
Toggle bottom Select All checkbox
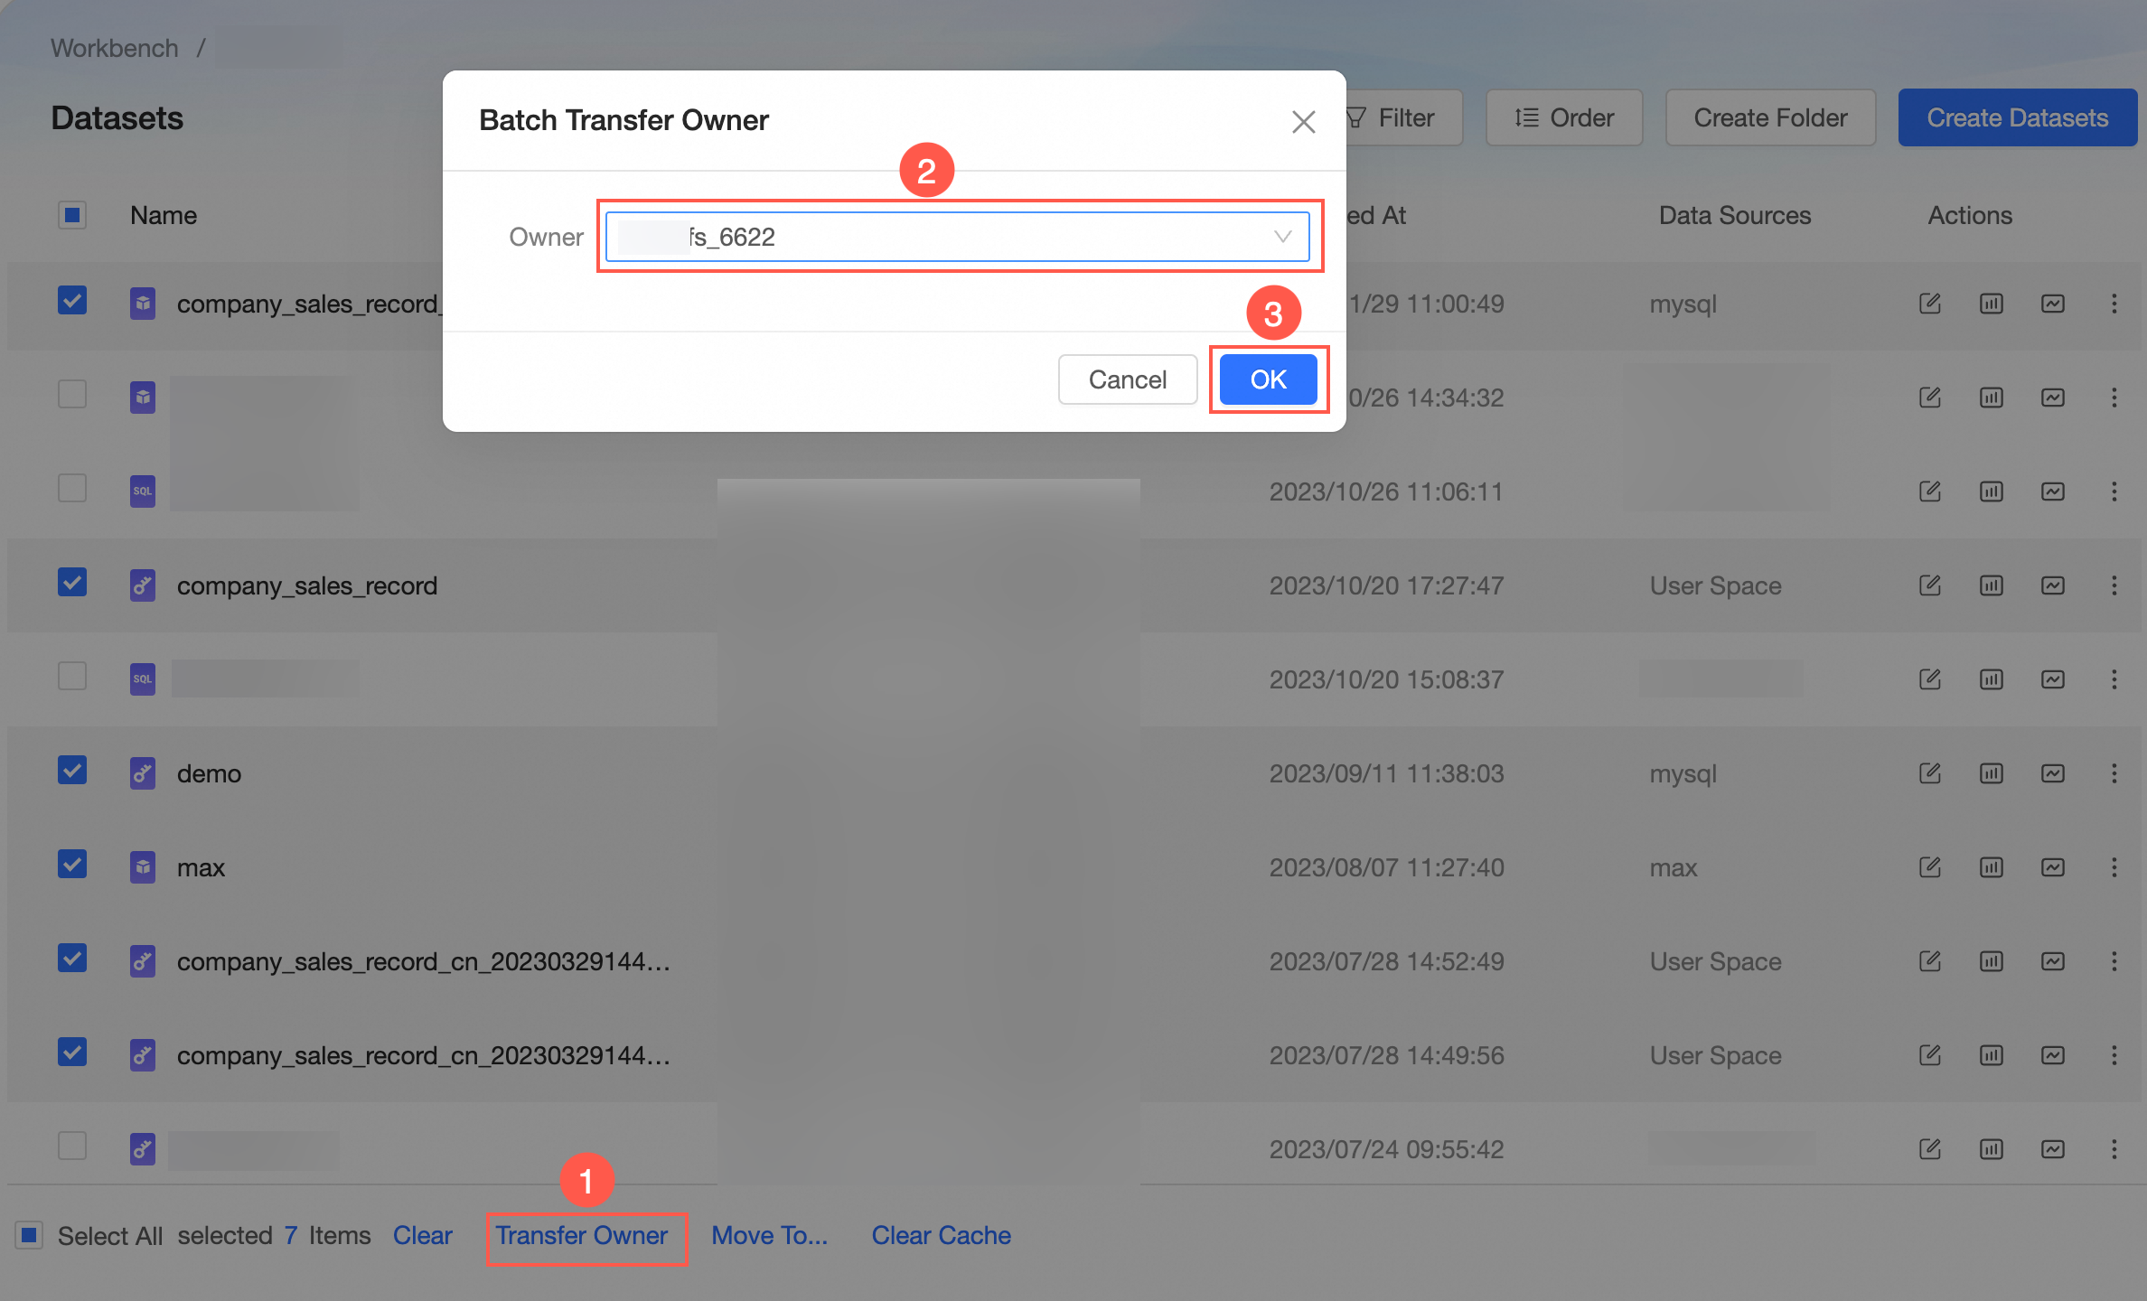tap(29, 1235)
